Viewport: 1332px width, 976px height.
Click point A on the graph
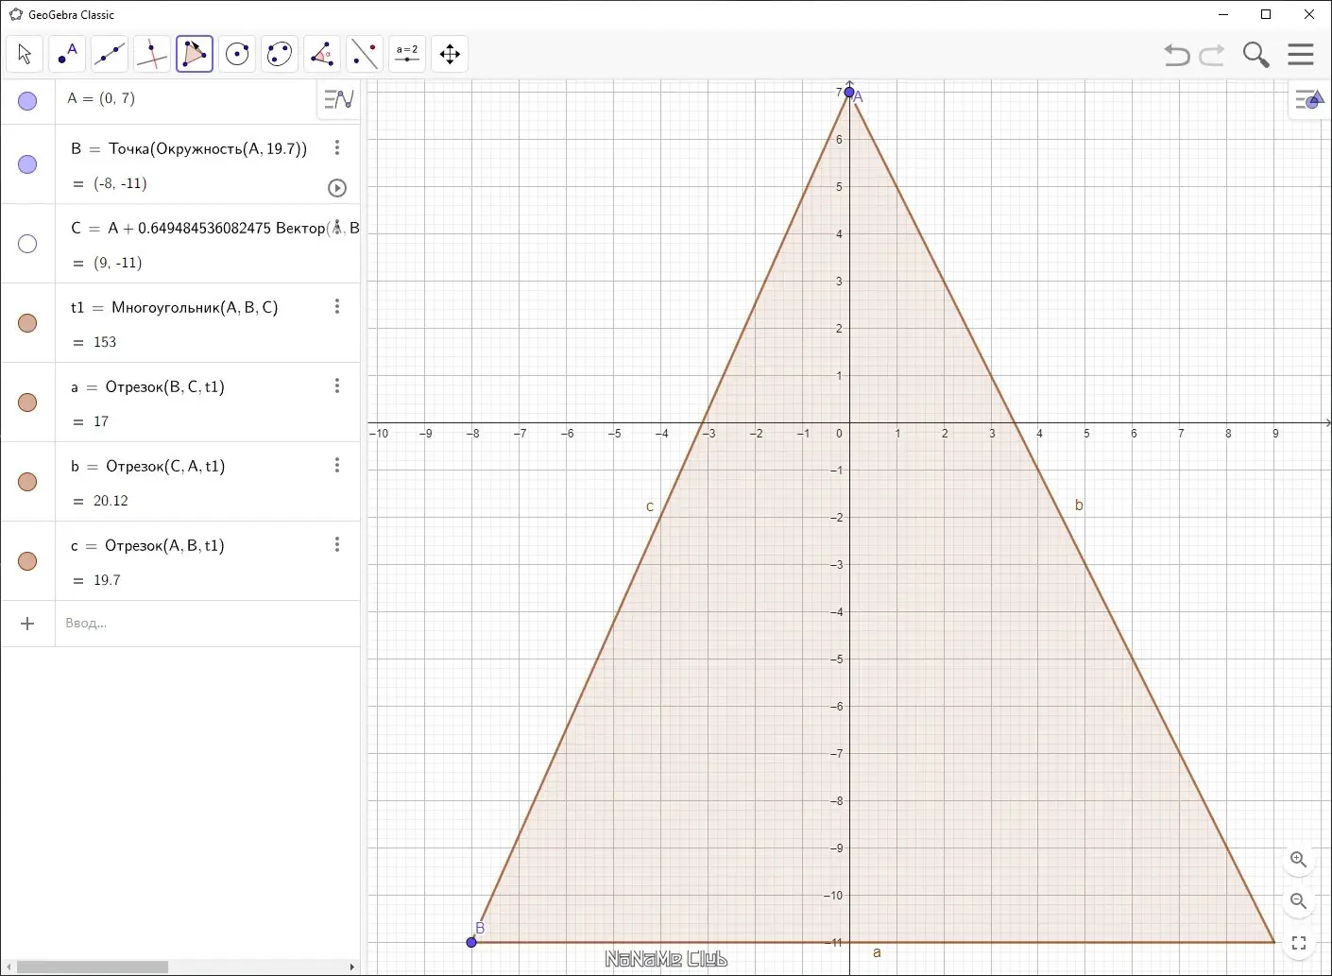tap(849, 93)
